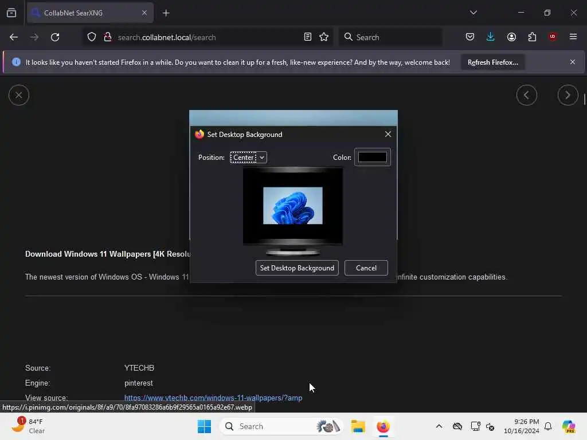Click the pinterest engine value
This screenshot has height=440, width=587.
[139, 383]
